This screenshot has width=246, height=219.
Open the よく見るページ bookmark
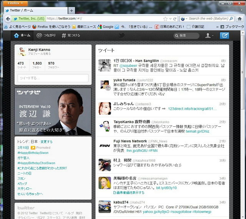click(17, 27)
